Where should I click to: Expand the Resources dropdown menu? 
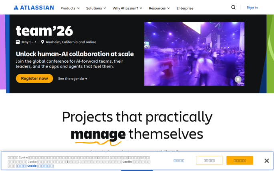point(159,8)
